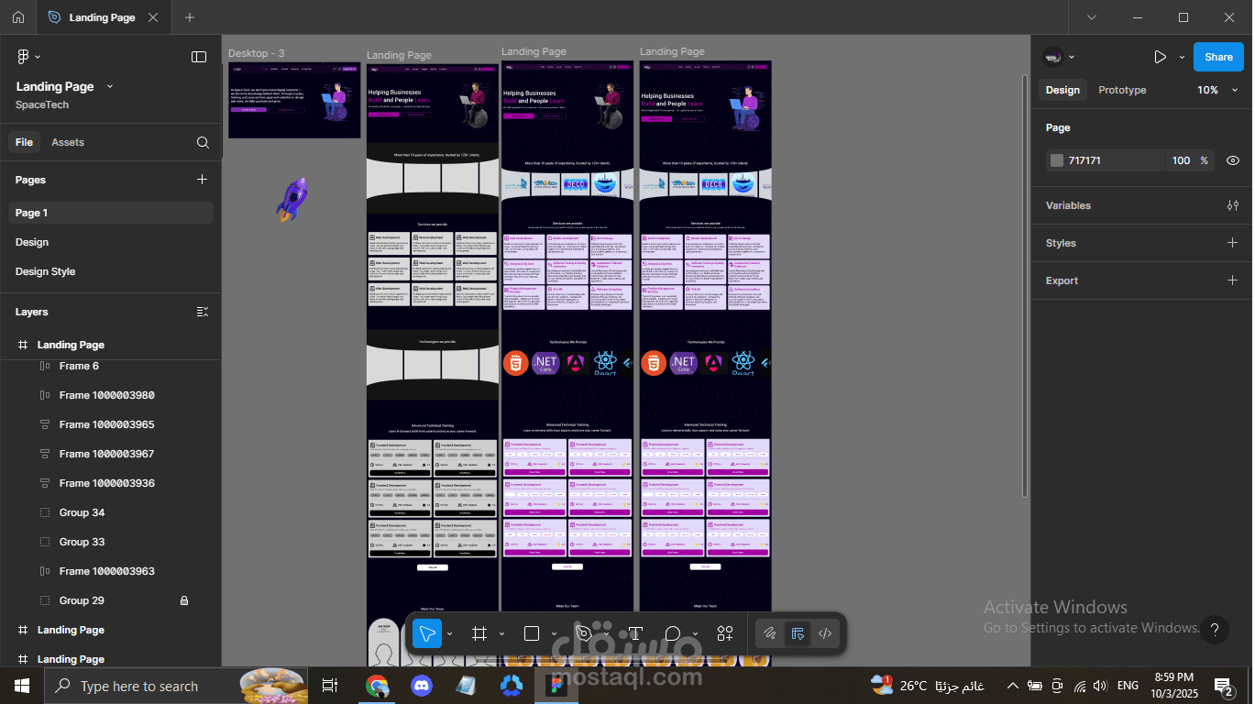The width and height of the screenshot is (1255, 704).
Task: Open the tab list dropdown in title bar
Action: click(x=1092, y=17)
